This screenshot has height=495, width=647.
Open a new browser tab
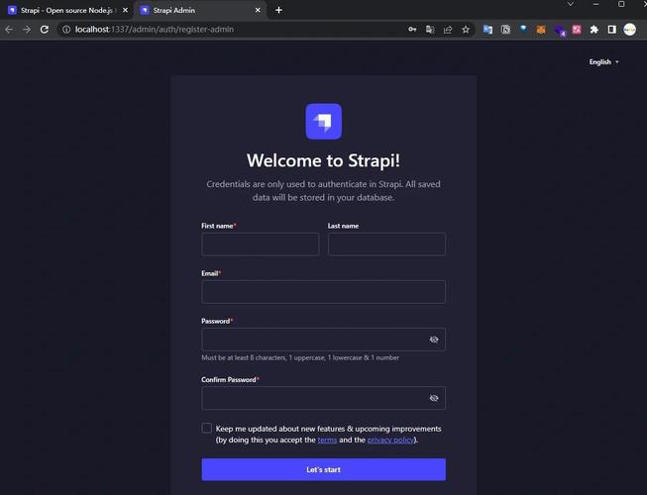[x=279, y=10]
